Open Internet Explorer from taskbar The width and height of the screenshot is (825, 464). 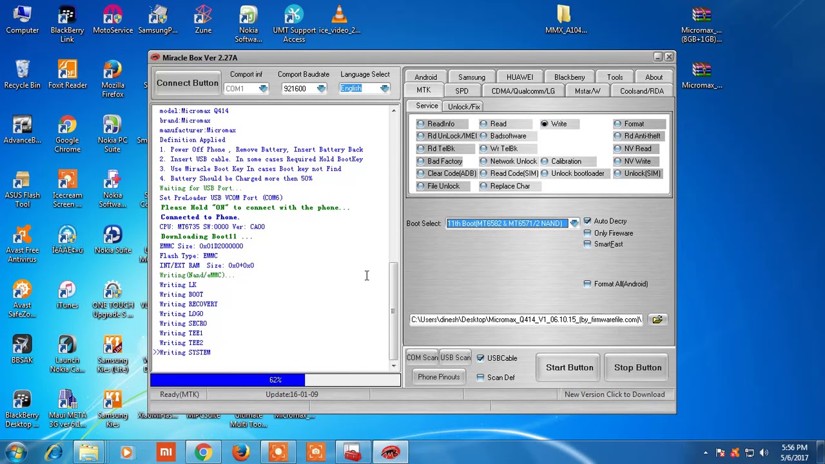54,452
